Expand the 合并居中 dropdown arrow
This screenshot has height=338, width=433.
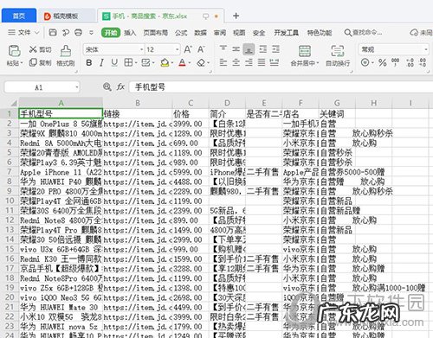click(317, 63)
